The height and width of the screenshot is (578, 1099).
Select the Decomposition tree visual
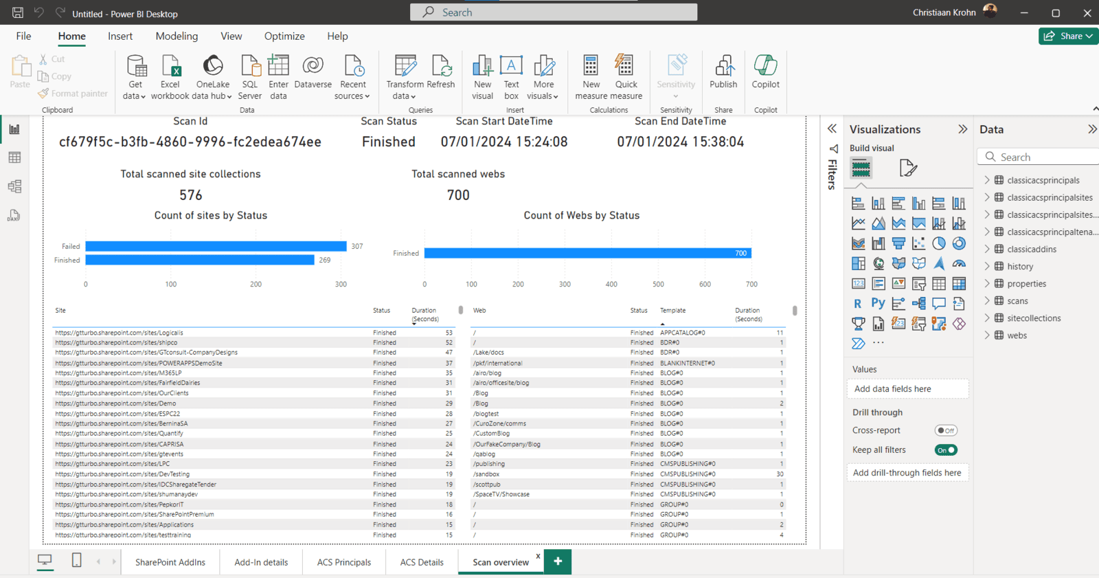[x=918, y=303]
